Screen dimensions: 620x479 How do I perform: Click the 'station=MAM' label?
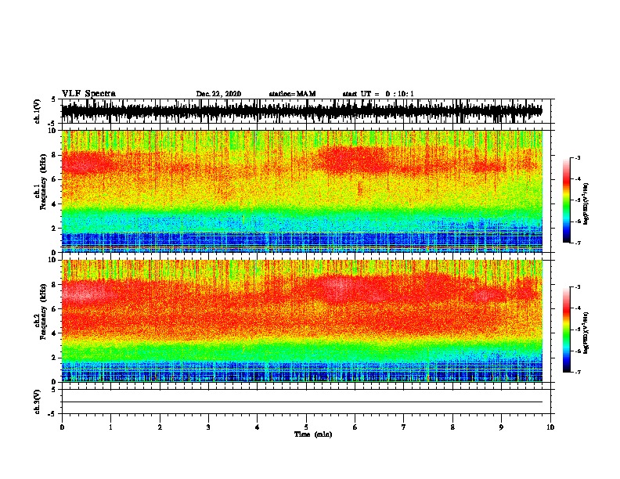(293, 94)
